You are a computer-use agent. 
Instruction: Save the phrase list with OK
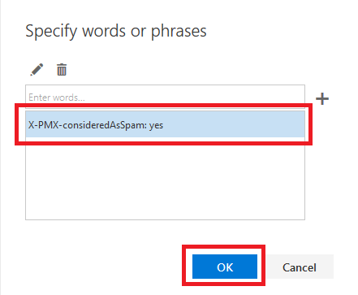(x=225, y=267)
